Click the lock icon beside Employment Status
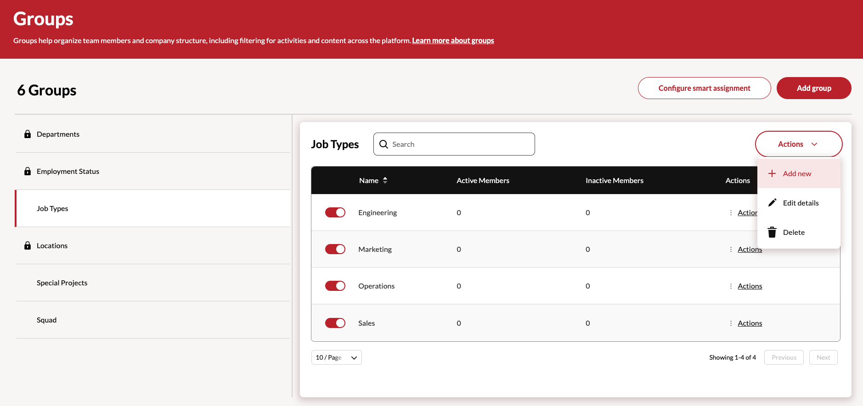Viewport: 863px width, 406px height. coord(28,171)
